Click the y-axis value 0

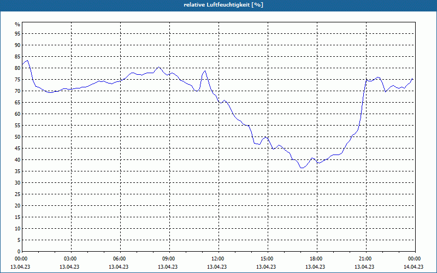tap(19, 252)
